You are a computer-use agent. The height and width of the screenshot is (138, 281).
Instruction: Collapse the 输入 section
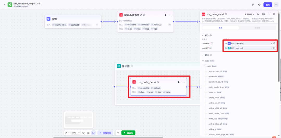203,35
